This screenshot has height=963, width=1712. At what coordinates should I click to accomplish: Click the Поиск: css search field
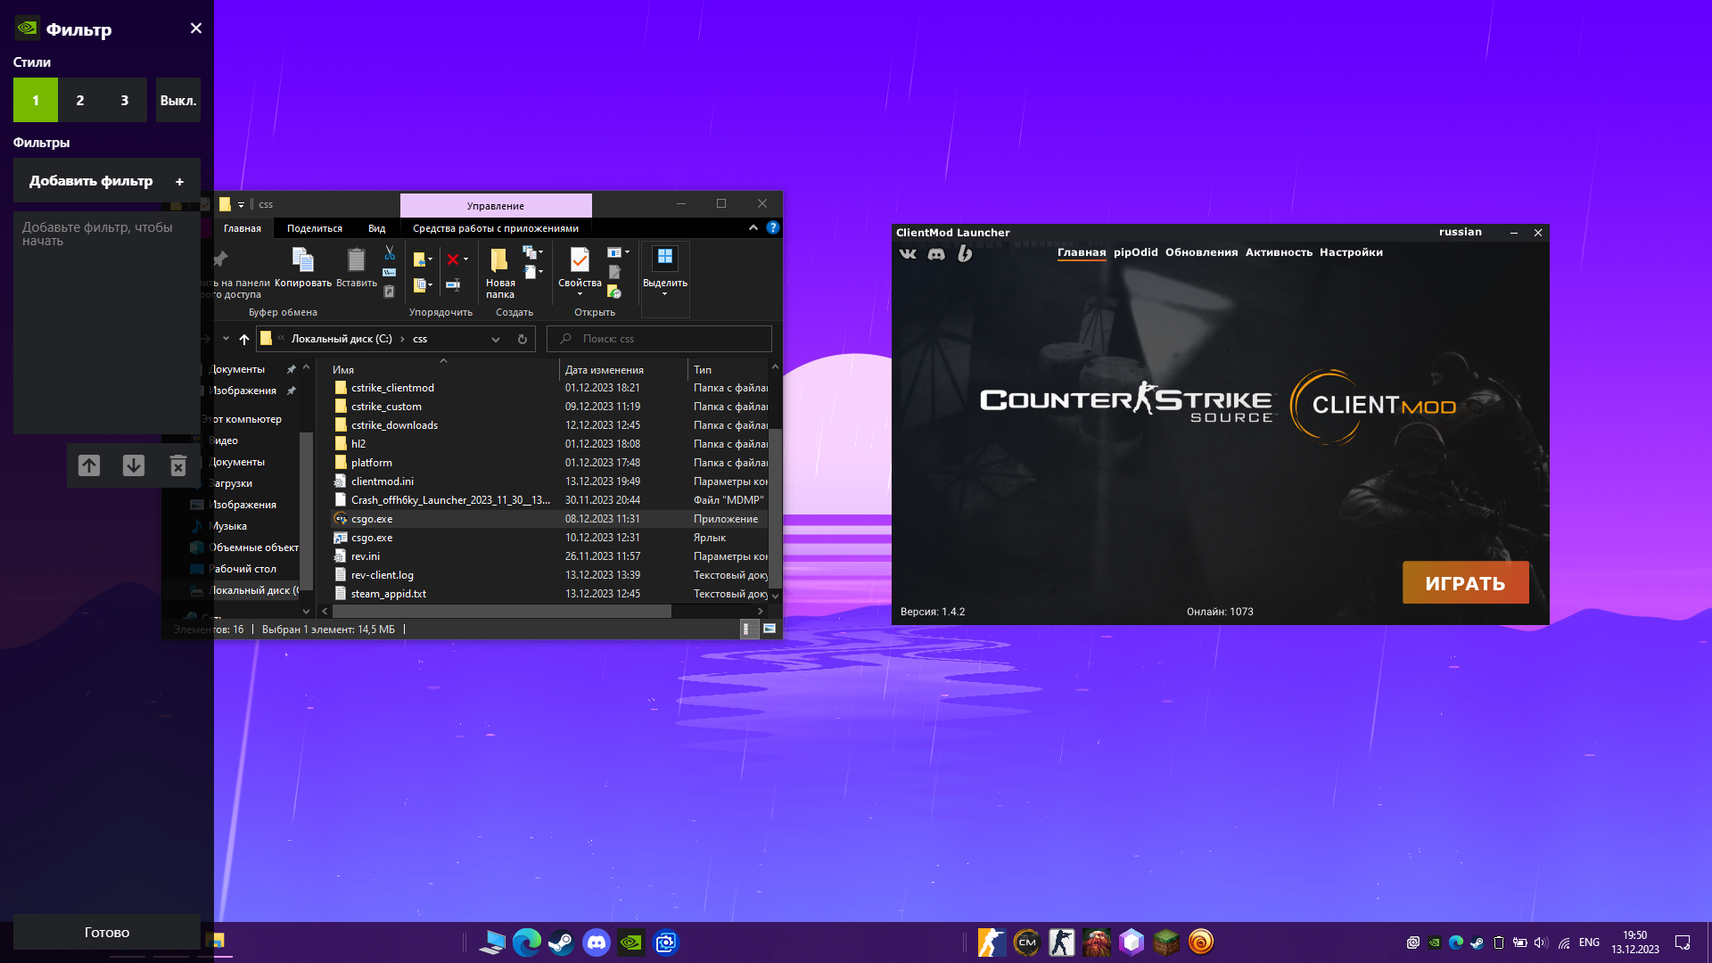tap(659, 339)
